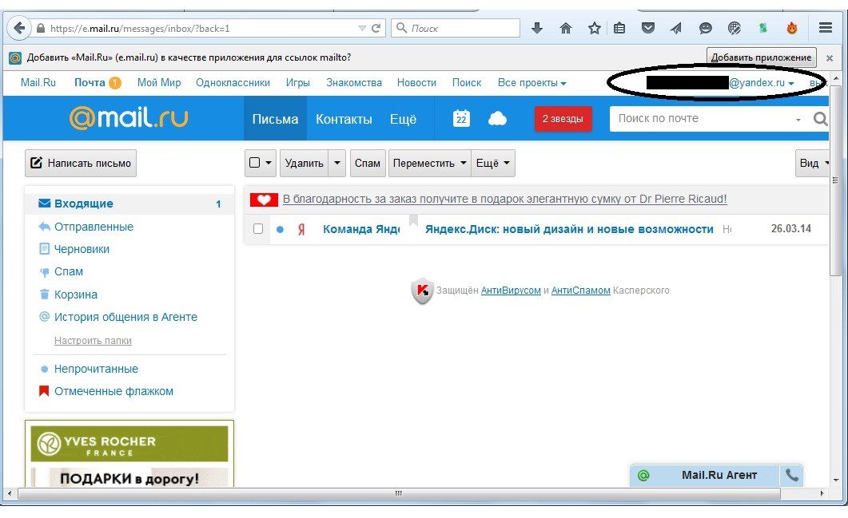Viewport: 848px width, 518px height.
Task: Open the Отправленные folder
Action: tap(94, 227)
